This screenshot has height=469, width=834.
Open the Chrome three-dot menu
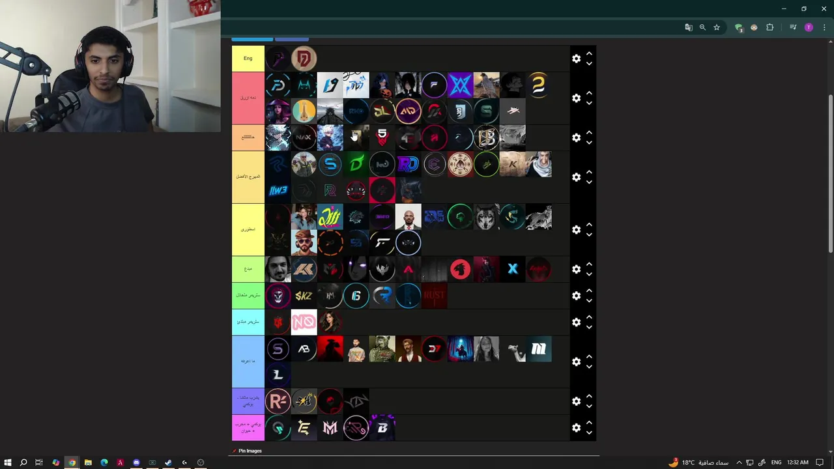pos(824,27)
